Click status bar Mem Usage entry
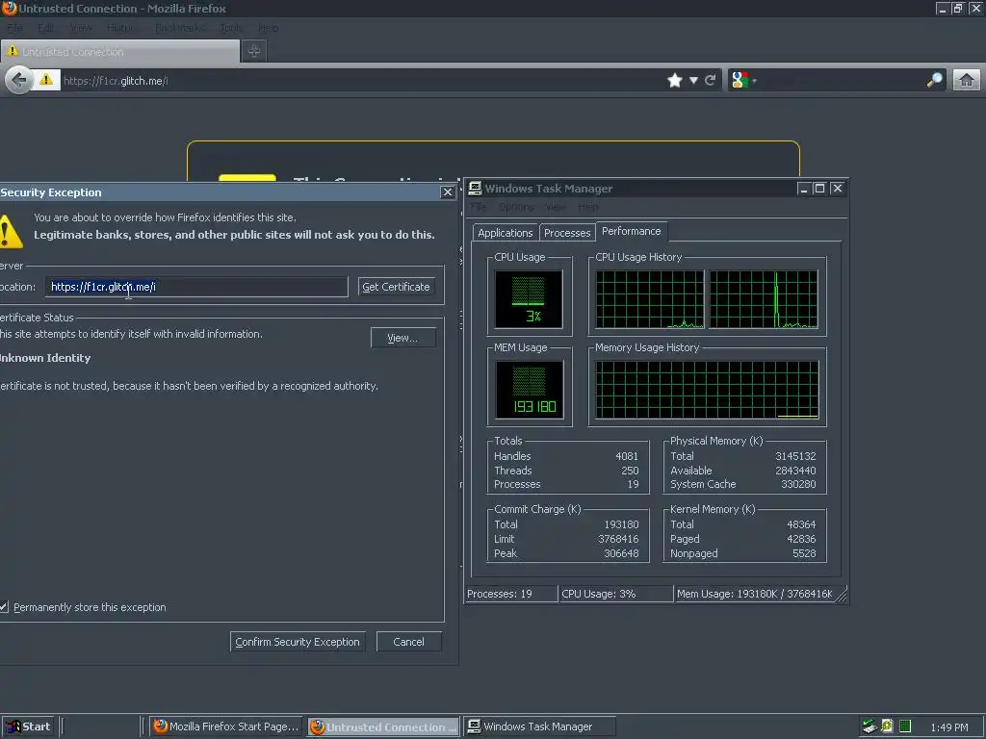 [x=755, y=594]
